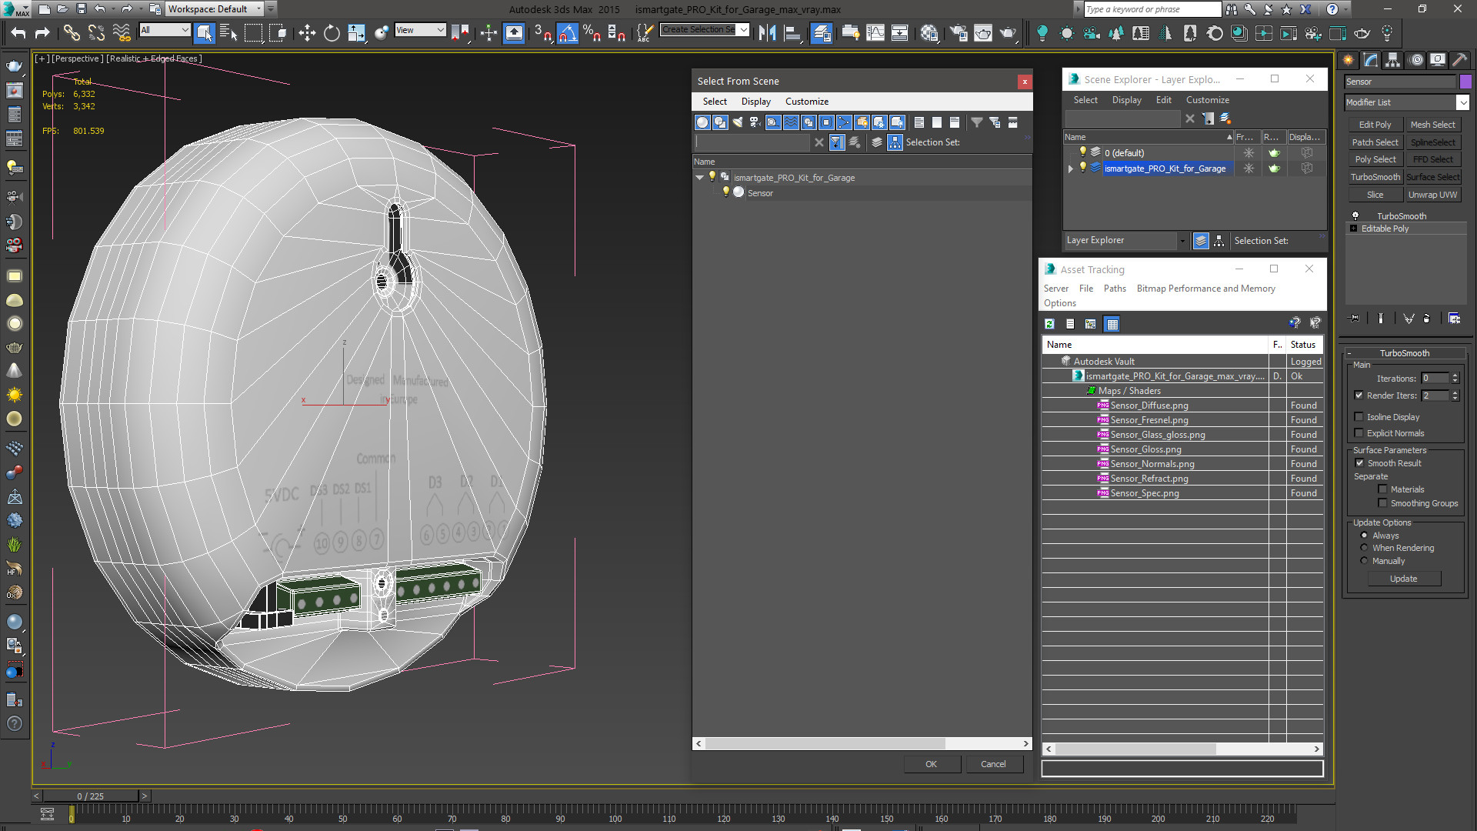Viewport: 1477px width, 831px height.
Task: Open the All selection filter dropdown
Action: (x=165, y=30)
